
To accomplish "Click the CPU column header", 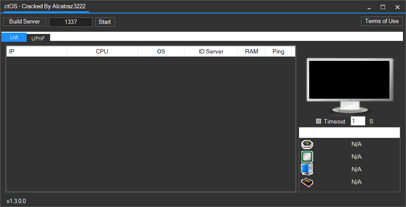I will coord(102,52).
